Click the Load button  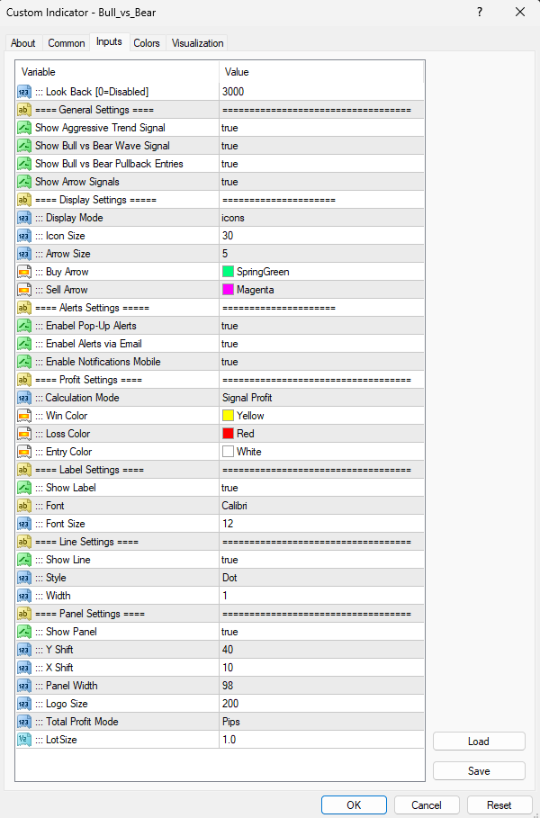click(x=479, y=742)
